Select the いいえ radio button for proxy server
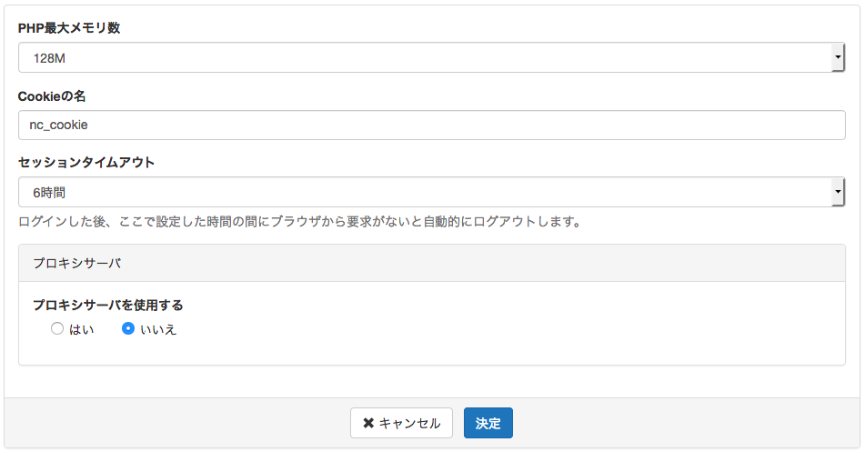The height and width of the screenshot is (452, 865). pos(128,329)
